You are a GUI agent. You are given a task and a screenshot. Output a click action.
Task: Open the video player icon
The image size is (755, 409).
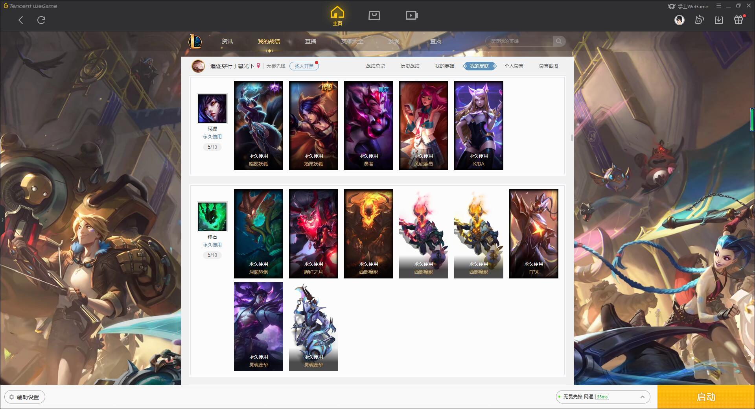tap(412, 15)
